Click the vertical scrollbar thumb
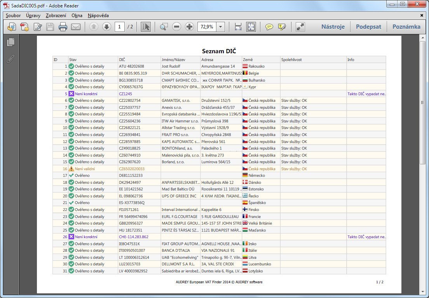Screen dimensions: 429x298 (422, 103)
